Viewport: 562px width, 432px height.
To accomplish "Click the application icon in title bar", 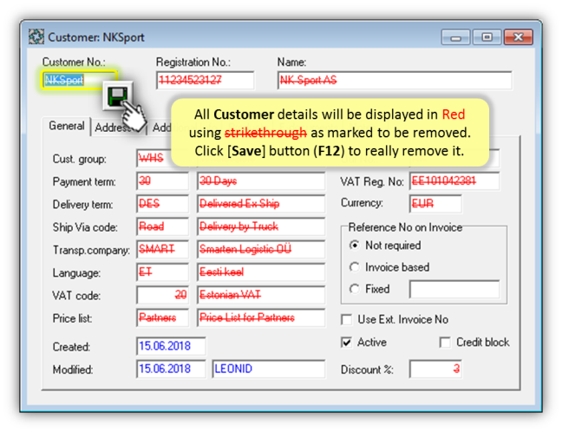I will [36, 37].
